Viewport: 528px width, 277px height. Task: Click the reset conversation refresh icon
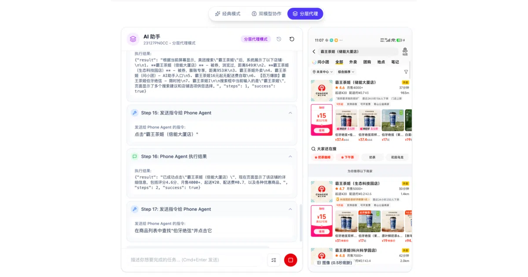(292, 39)
